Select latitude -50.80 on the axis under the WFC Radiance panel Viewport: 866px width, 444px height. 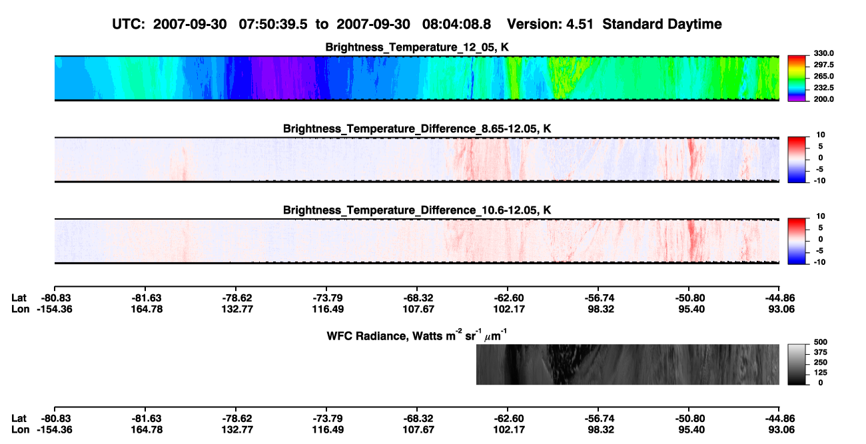click(689, 417)
